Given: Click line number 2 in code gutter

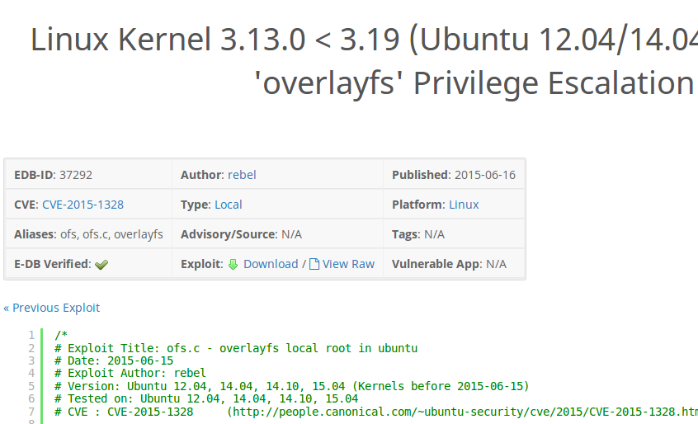Looking at the screenshot, I should click(x=31, y=348).
